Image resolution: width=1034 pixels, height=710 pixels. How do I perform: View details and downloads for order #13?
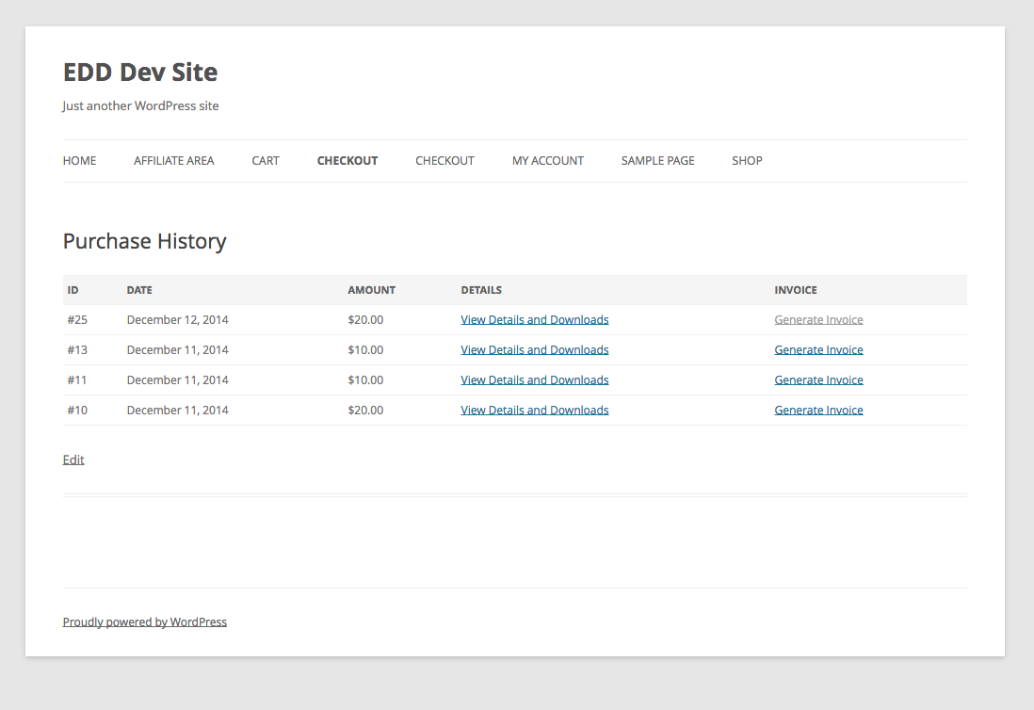coord(534,350)
